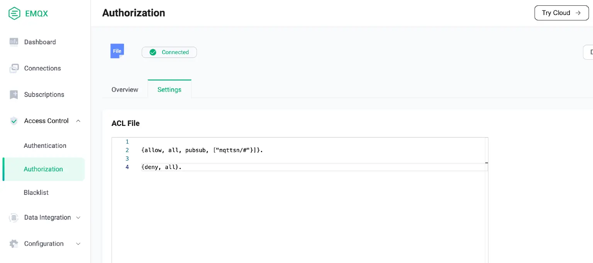Click the green Connected status indicator

169,52
